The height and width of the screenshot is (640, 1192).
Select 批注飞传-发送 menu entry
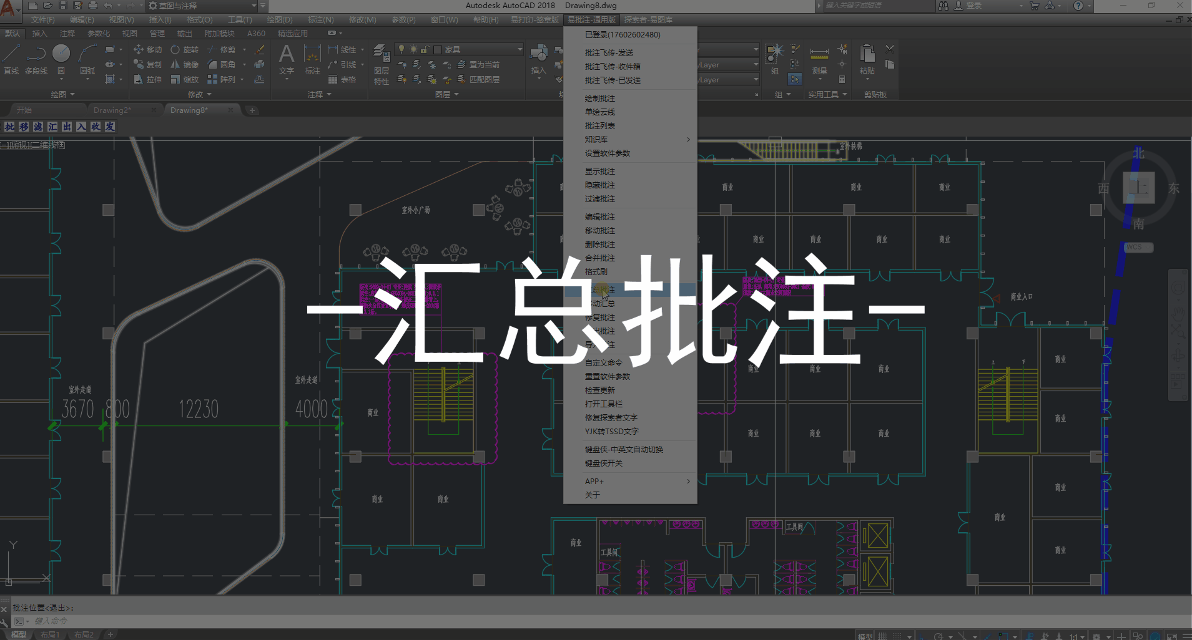click(x=630, y=52)
